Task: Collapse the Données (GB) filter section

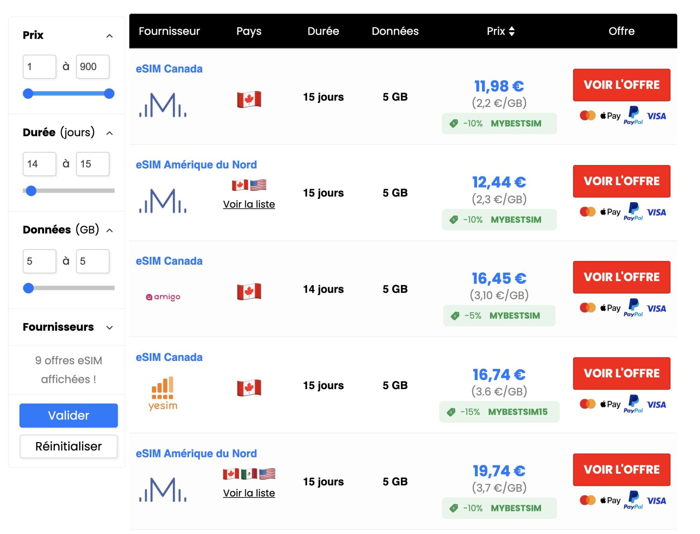Action: click(x=109, y=230)
